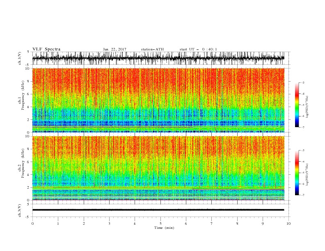Click the ch.1 PSD color scale bar
325x251 pixels.
click(297, 105)
